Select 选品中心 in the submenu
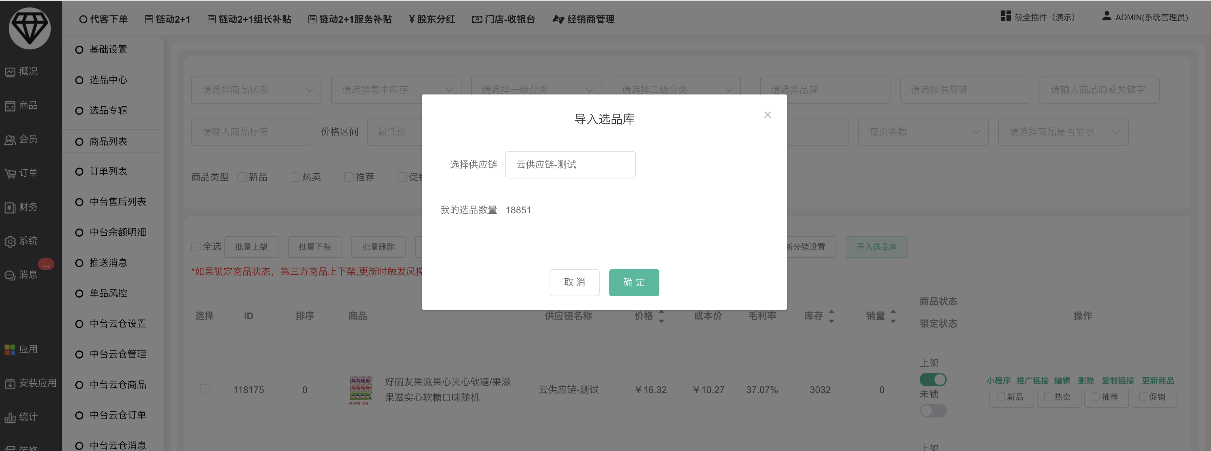 (108, 80)
